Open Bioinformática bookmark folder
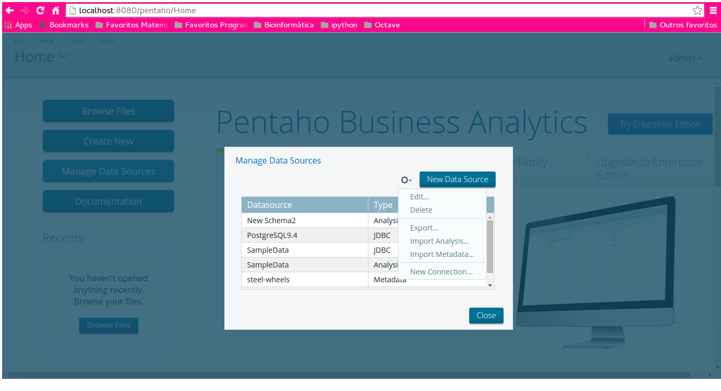Image resolution: width=721 pixels, height=391 pixels. pos(283,25)
